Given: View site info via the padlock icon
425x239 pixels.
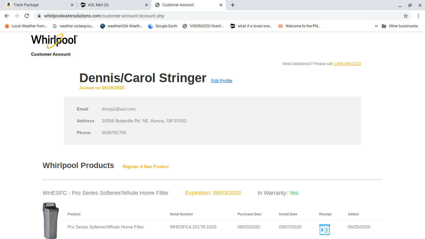Looking at the screenshot, I should click(39, 16).
